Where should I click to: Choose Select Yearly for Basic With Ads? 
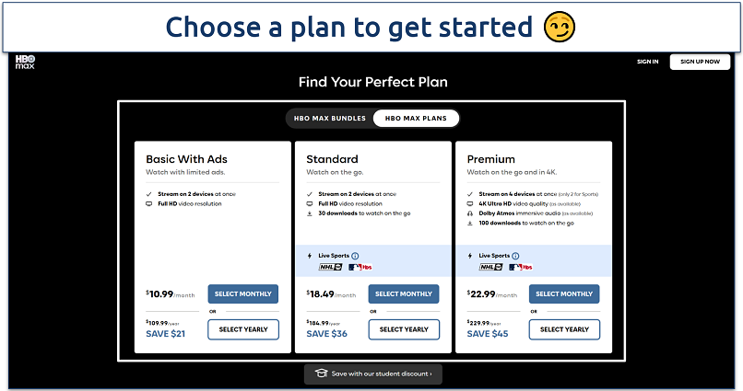[243, 329]
